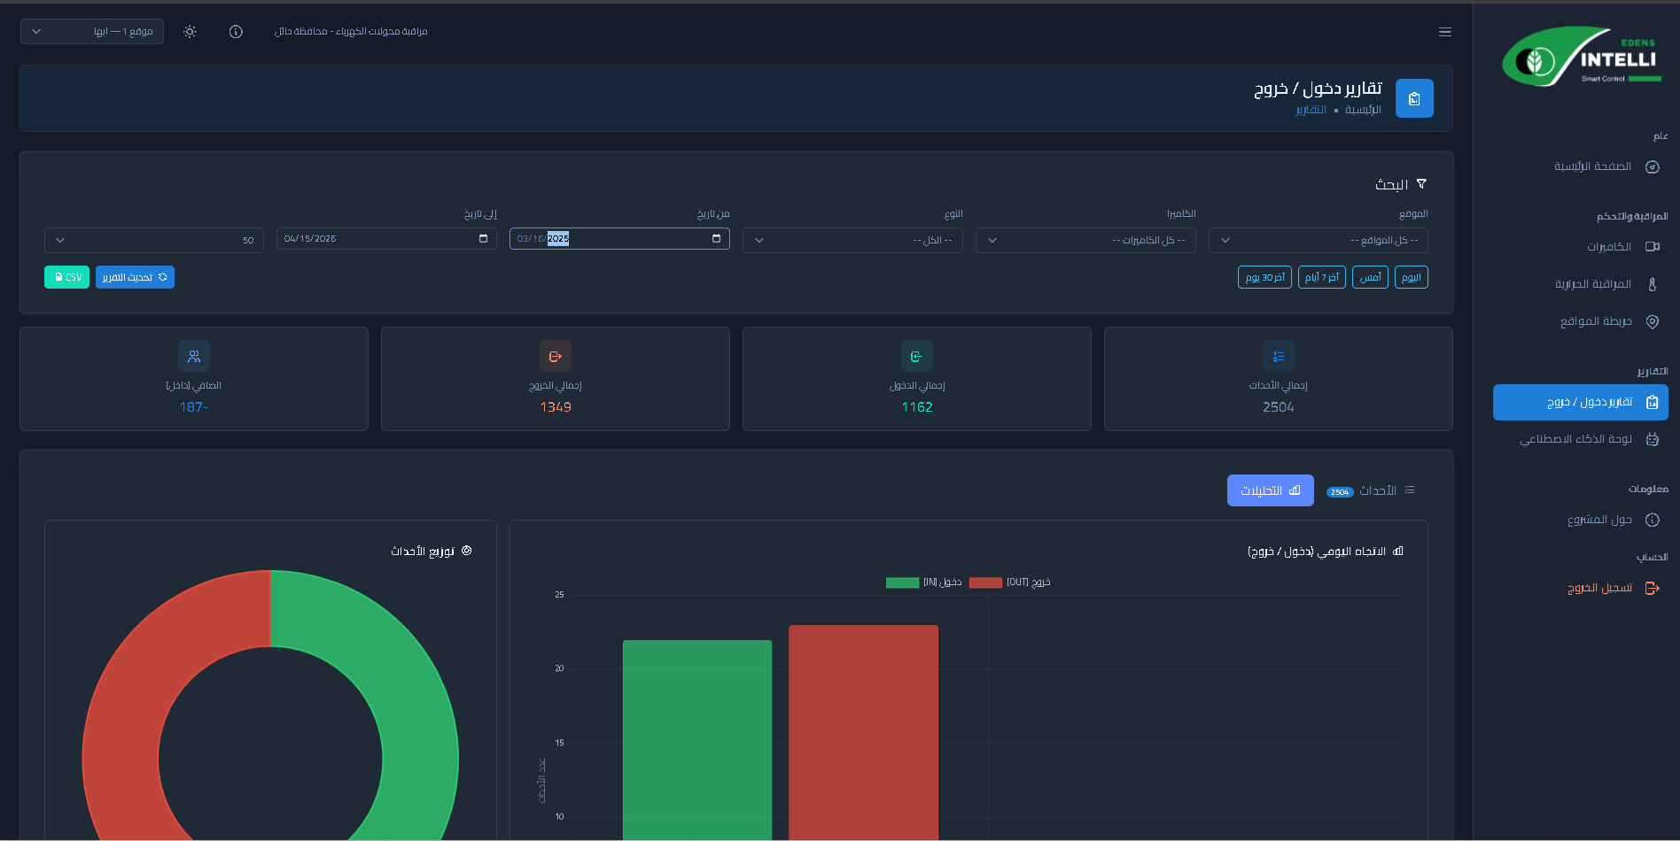Focus the من تاريخ date field 03/16/2026
1680x841 pixels.
pyautogui.click(x=619, y=239)
